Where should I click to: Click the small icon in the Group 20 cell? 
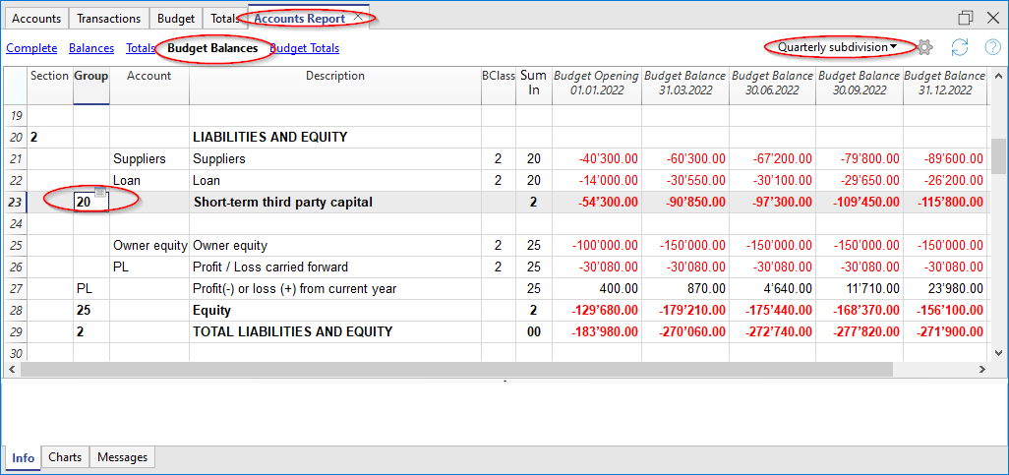point(100,193)
